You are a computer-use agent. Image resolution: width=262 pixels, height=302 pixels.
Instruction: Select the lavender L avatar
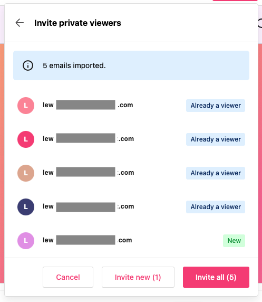26,241
